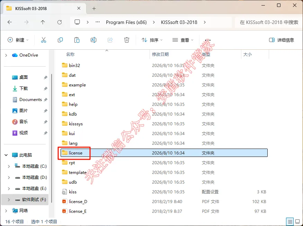Close the KISSsoft 03-2018 tab
This screenshot has width=303, height=226.
[x=79, y=8]
